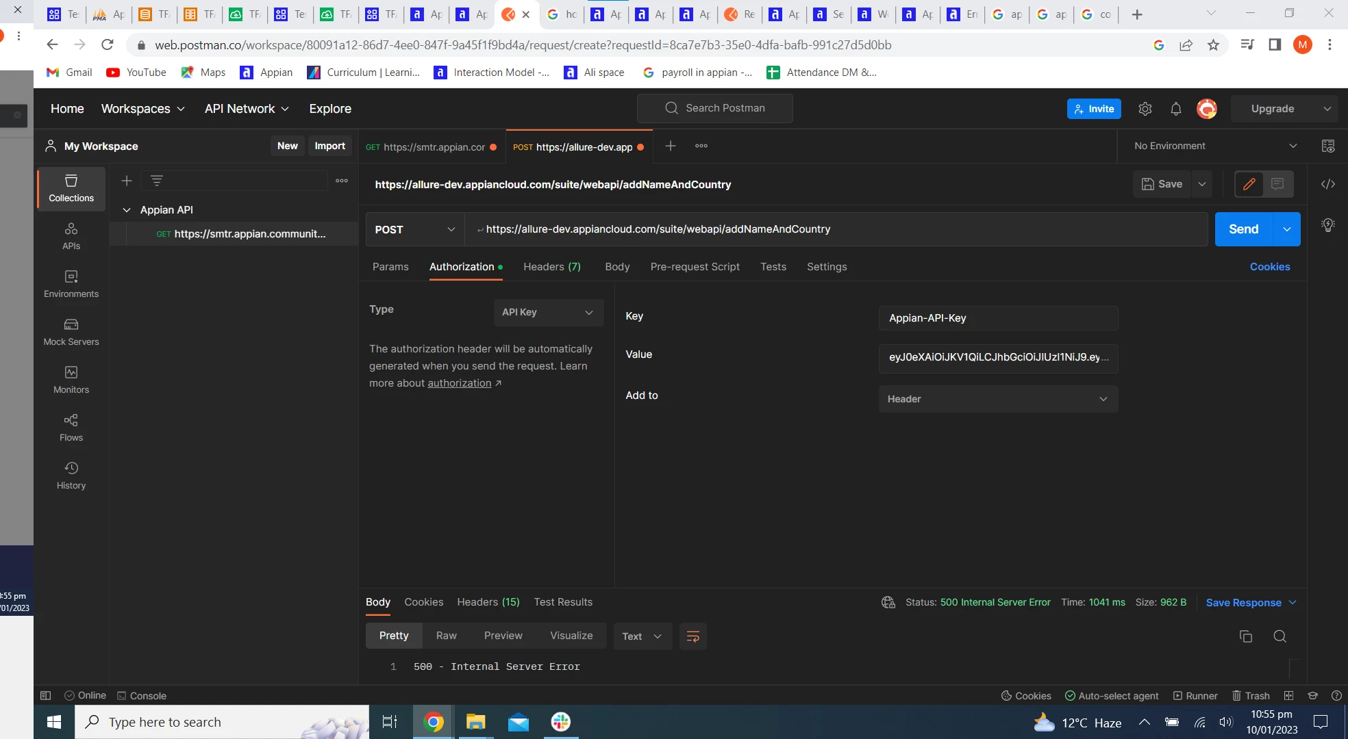Open tab options ellipsis menu
The width and height of the screenshot is (1348, 739).
701,146
